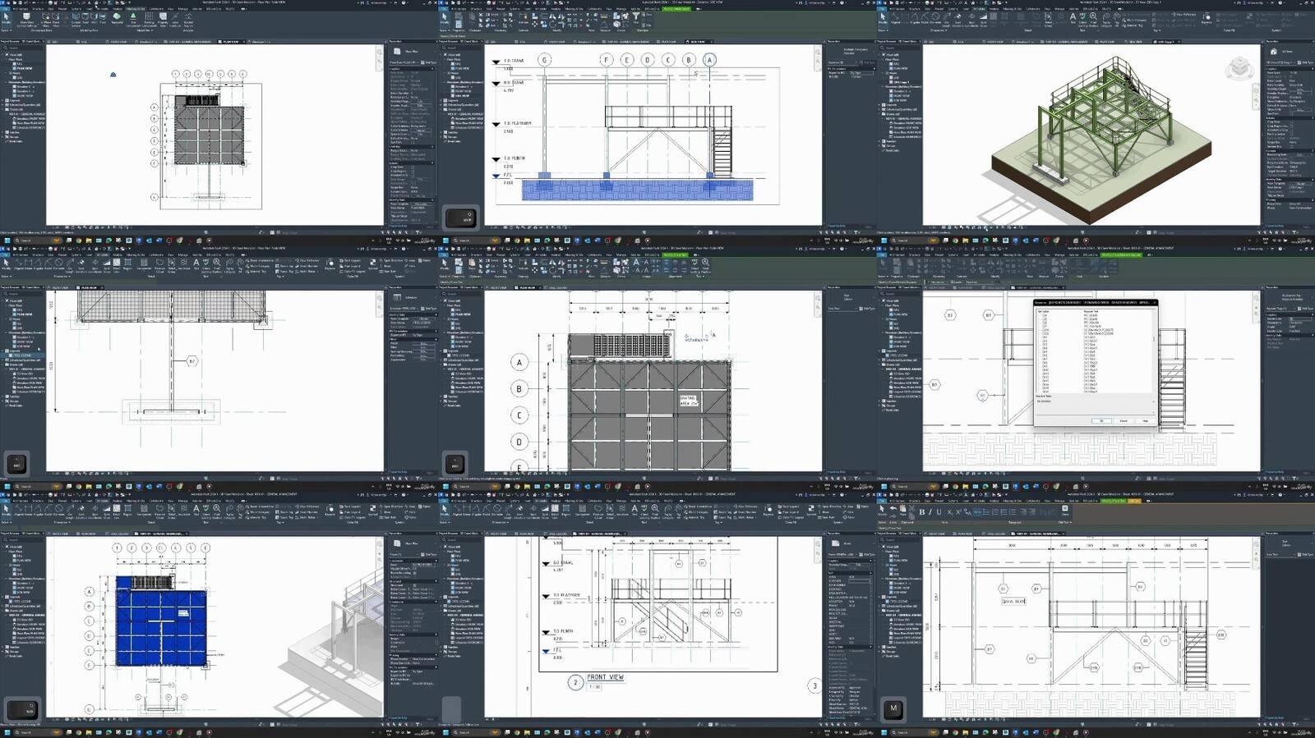Image resolution: width=1315 pixels, height=738 pixels.
Task: Click Underline in the Edit Text ribbon
Action: pos(939,511)
